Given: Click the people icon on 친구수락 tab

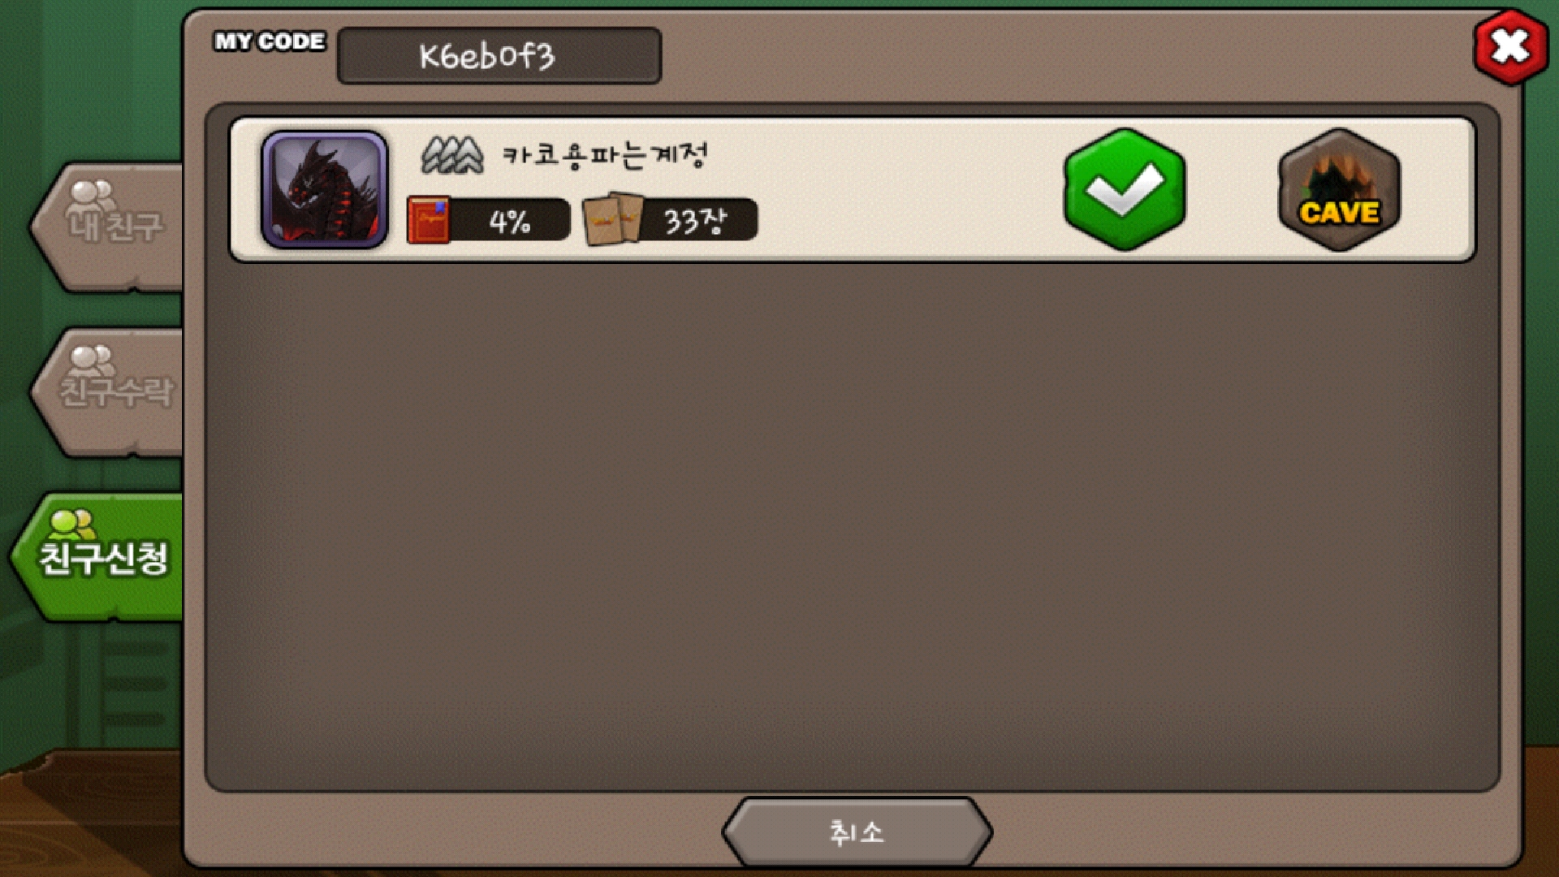Looking at the screenshot, I should pos(91,361).
